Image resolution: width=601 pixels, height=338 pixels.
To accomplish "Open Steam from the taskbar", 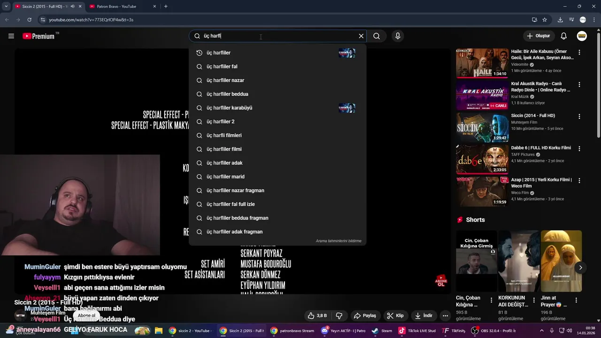I will [381, 330].
